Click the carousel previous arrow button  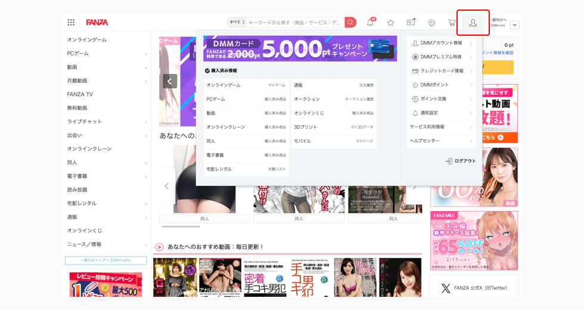click(x=170, y=81)
